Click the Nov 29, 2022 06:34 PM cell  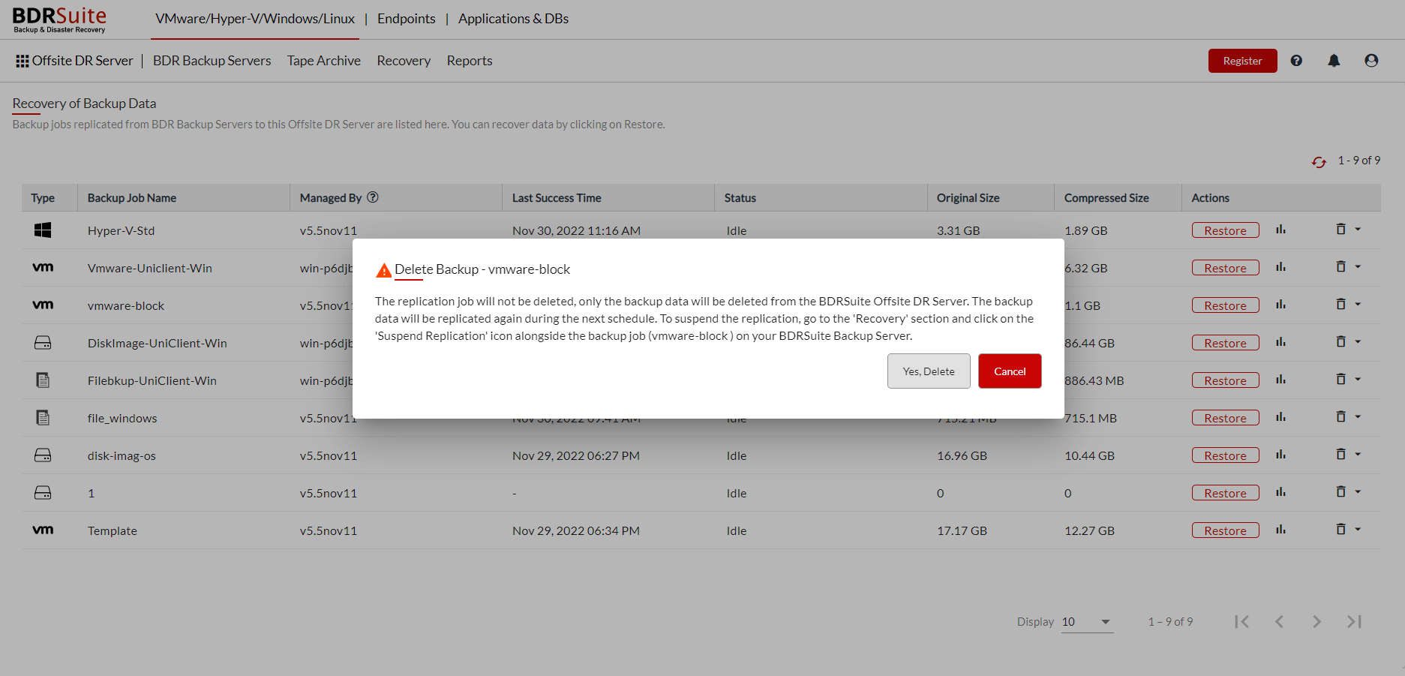[x=575, y=530]
